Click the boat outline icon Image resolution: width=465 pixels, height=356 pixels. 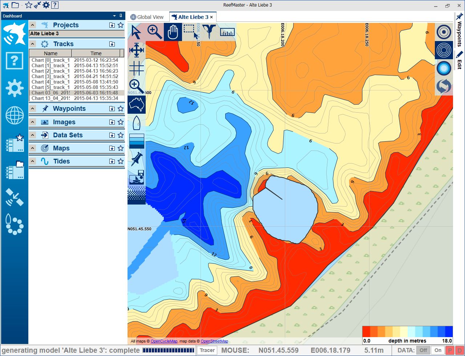[137, 123]
